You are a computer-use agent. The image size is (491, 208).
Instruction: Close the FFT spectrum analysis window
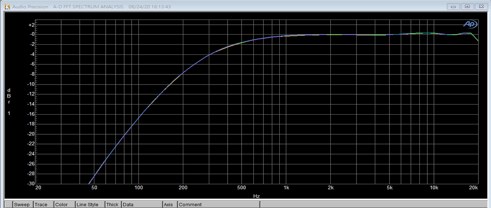[481, 7]
